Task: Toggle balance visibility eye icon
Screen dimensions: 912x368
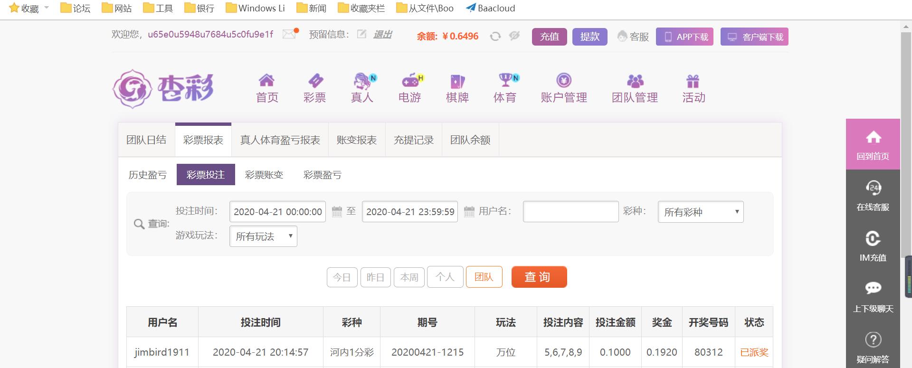Action: pos(514,36)
